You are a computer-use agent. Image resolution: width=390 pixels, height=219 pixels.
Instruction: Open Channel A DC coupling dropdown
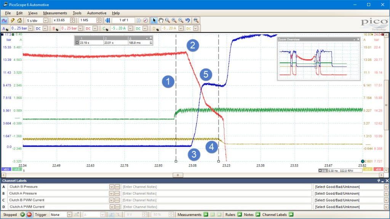click(x=45, y=29)
